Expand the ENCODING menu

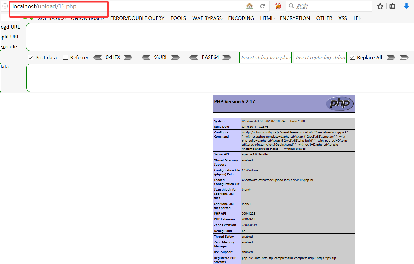tap(242, 18)
